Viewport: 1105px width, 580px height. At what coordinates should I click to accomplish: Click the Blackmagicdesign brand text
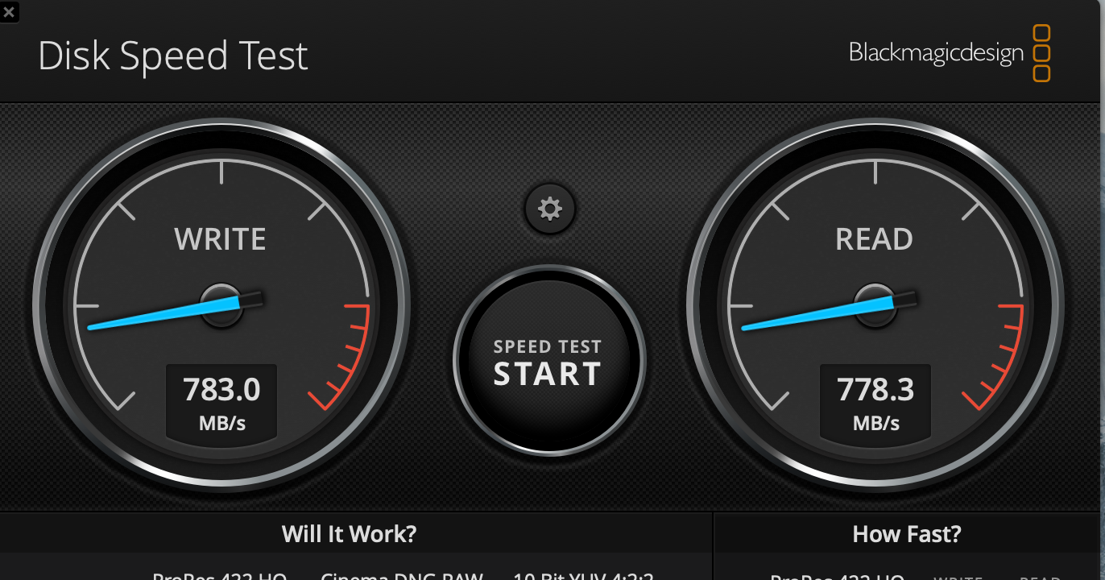click(936, 53)
